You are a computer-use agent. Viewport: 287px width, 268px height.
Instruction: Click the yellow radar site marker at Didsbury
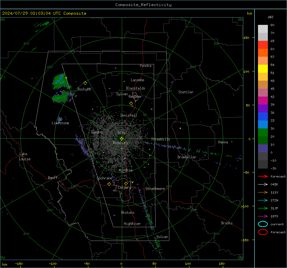[x=121, y=139]
